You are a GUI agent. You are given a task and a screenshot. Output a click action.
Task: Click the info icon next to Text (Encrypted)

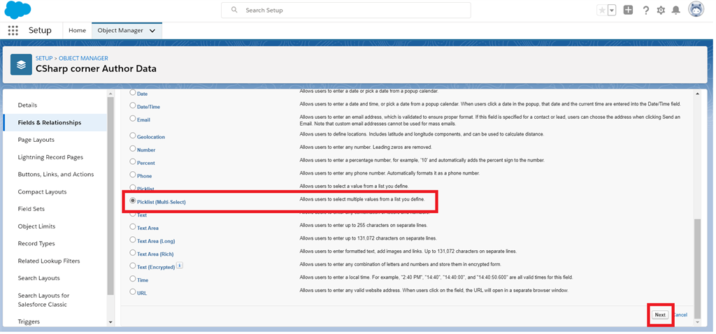pos(180,266)
